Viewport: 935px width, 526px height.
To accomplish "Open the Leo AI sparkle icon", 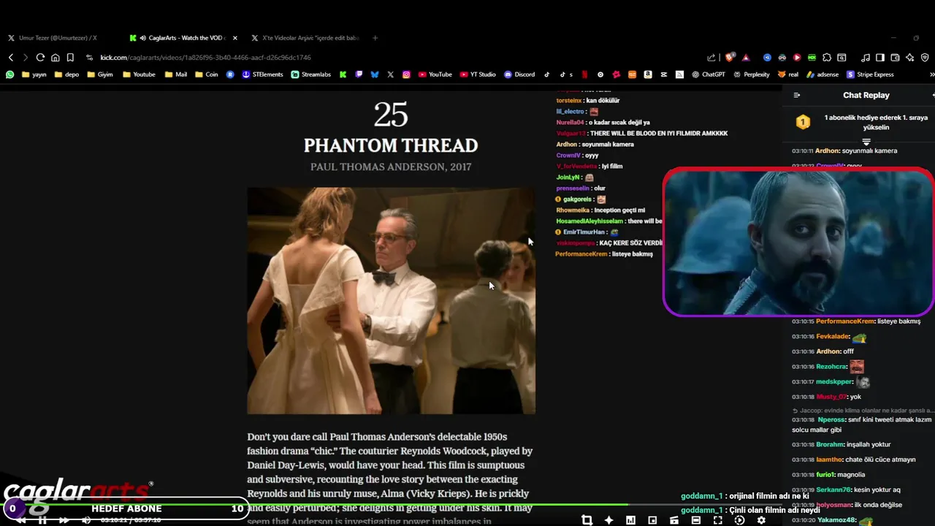I will click(910, 58).
